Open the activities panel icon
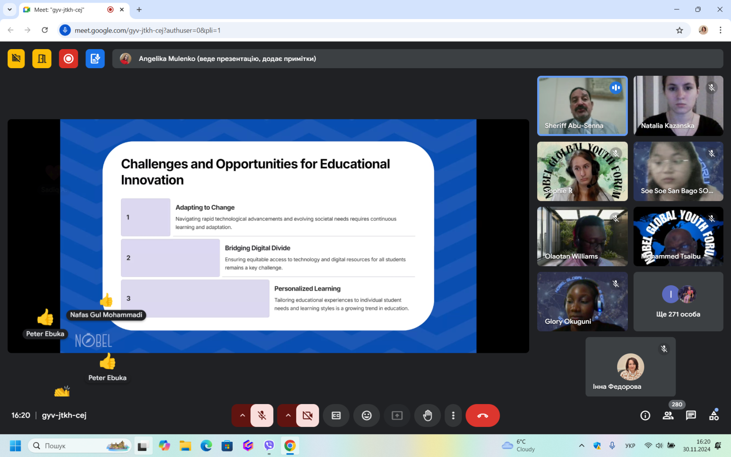This screenshot has width=731, height=457. coord(714,416)
